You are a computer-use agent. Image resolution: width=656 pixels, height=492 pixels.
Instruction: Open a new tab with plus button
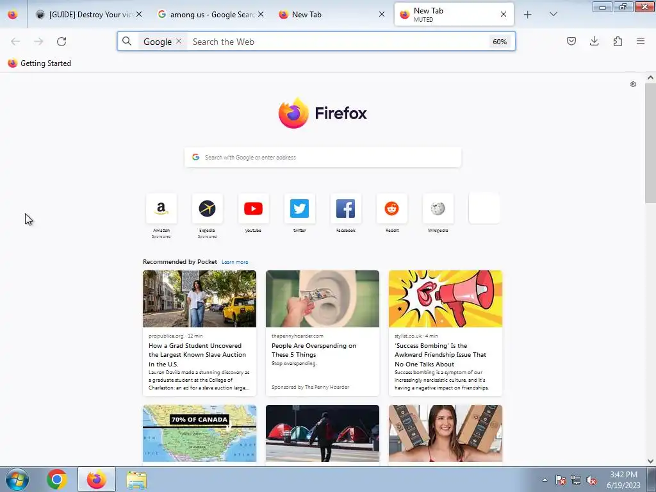528,14
